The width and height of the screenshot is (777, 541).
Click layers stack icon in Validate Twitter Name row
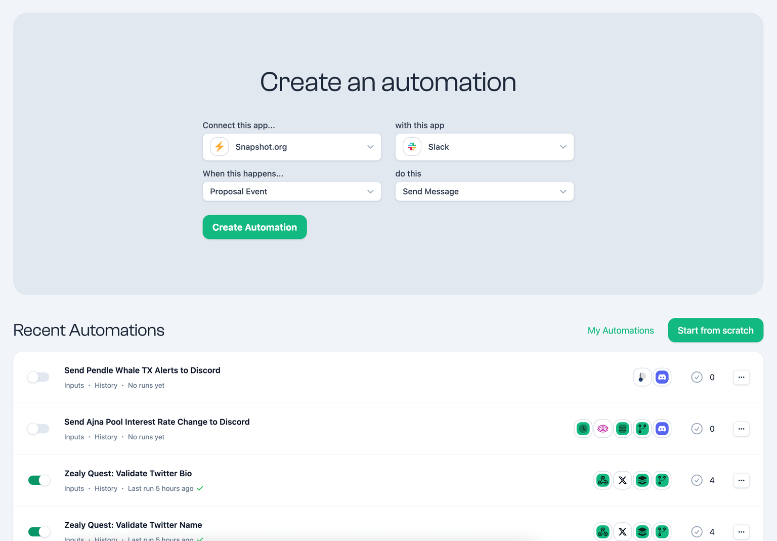pos(642,532)
